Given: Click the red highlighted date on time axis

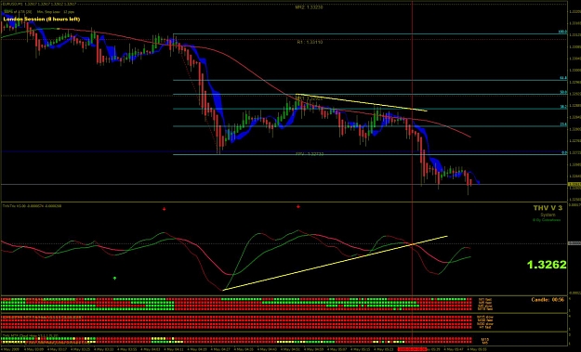Looking at the screenshot, I should tap(412, 349).
